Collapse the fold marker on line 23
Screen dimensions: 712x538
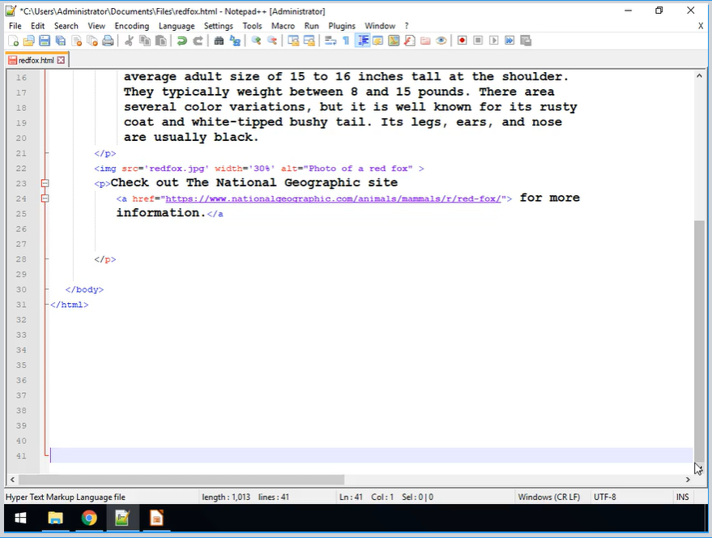coord(45,183)
